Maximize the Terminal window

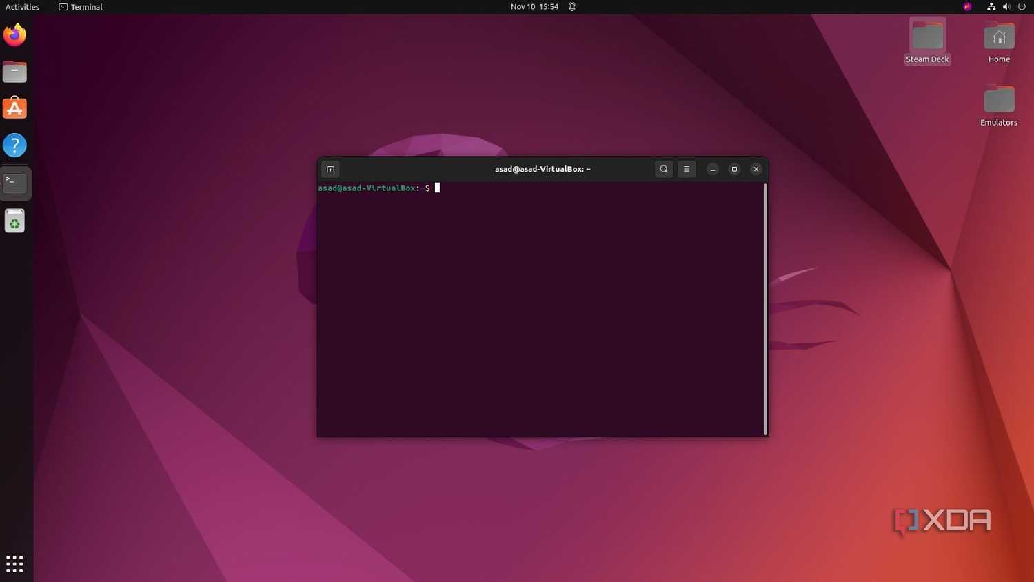[734, 169]
